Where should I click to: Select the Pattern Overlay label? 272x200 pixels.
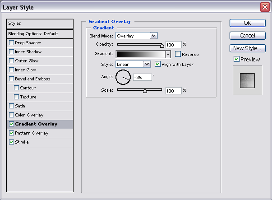point(32,133)
